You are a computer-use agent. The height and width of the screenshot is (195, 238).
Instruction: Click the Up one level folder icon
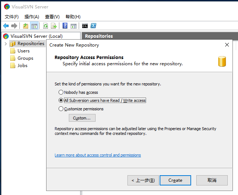coord(26,26)
